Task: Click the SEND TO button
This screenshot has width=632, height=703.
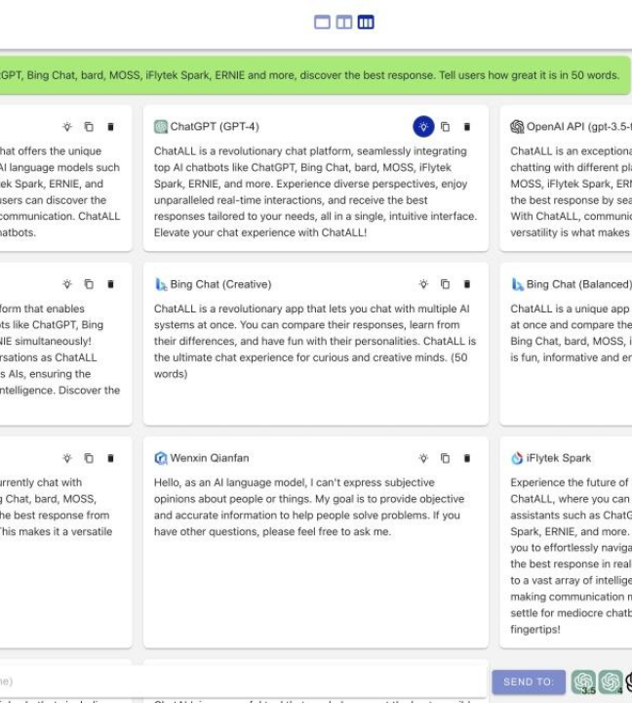Action: pyautogui.click(x=529, y=682)
